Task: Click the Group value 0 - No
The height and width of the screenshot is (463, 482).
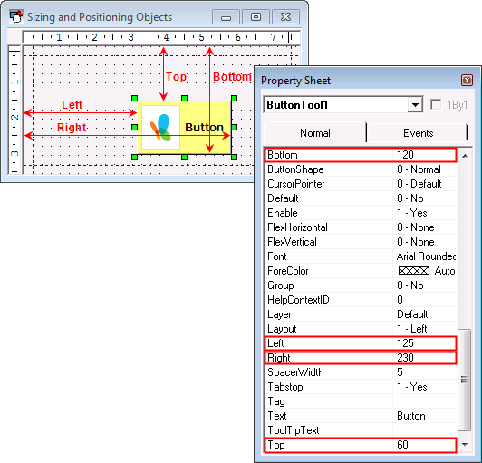Action: click(410, 285)
